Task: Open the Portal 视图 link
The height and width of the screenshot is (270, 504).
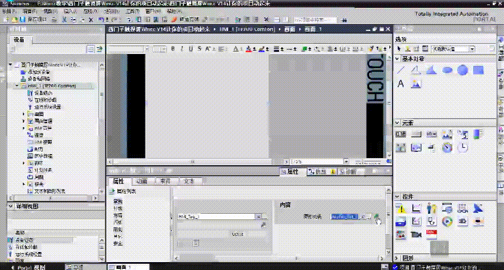Action: [28, 267]
